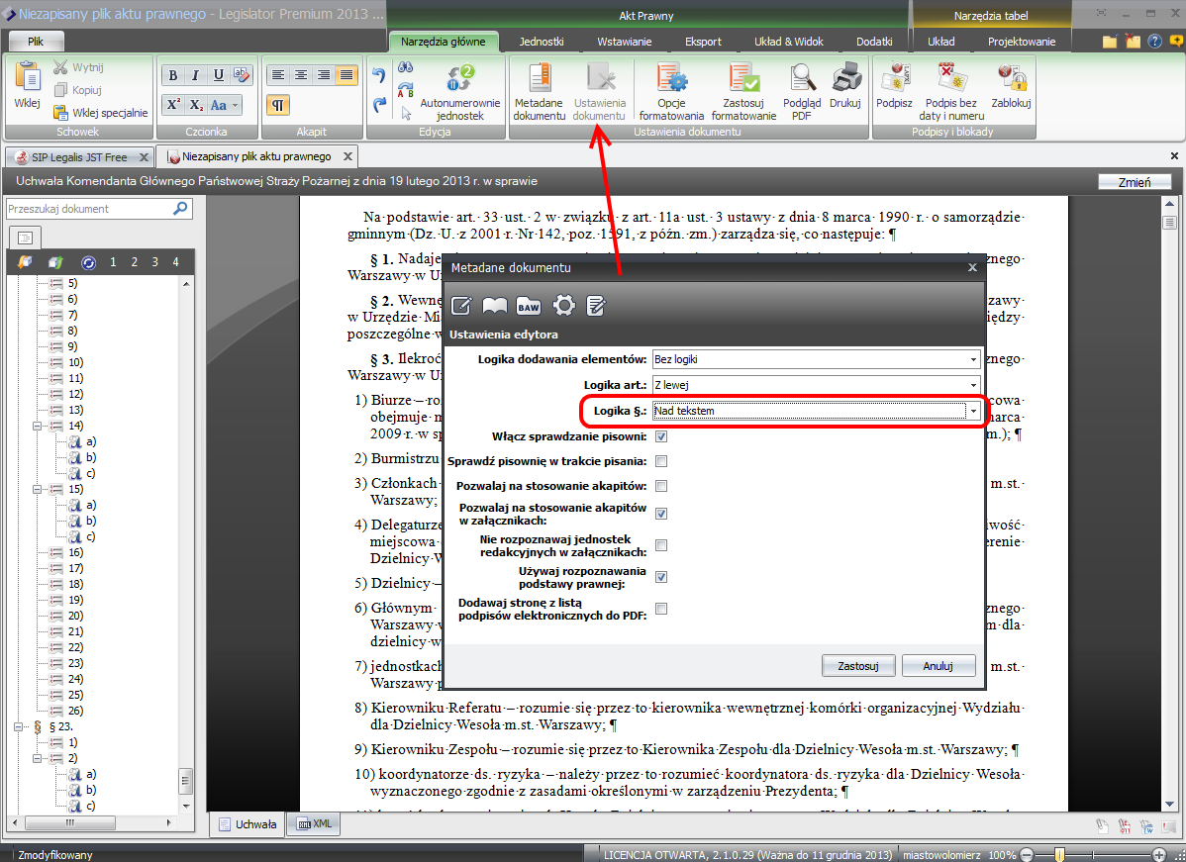Open the BAW tab in the Metadane dialog
This screenshot has height=862, width=1186.
click(528, 306)
